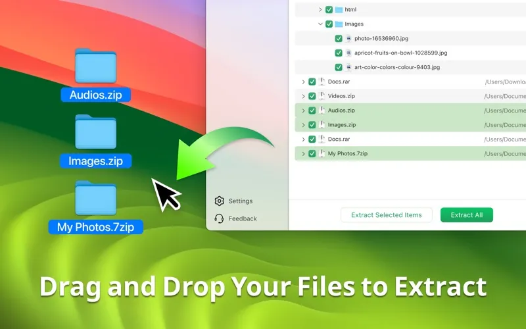Click the /Users/Downloa path text
This screenshot has width=526, height=329.
tap(505, 82)
